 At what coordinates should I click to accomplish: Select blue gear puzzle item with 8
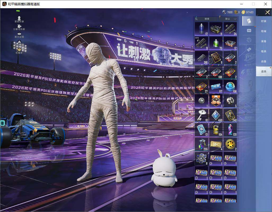201,159
